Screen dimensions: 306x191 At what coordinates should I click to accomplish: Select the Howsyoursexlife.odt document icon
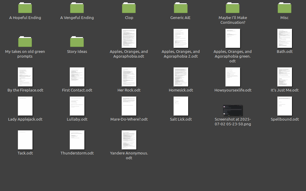(233, 77)
